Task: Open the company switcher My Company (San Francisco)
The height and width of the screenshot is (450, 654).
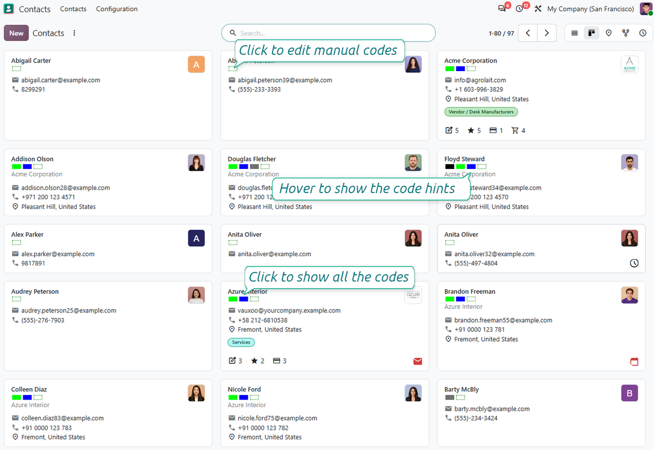Action: pos(590,9)
